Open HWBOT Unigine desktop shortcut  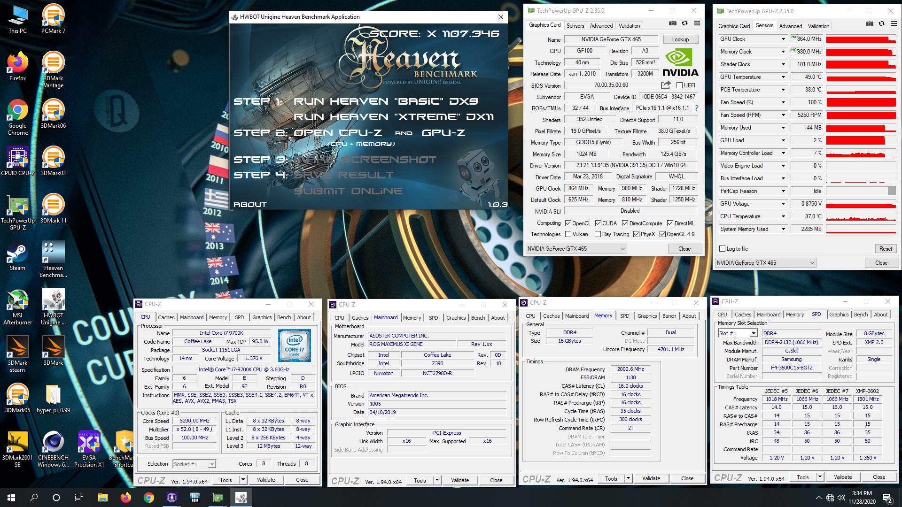point(53,307)
